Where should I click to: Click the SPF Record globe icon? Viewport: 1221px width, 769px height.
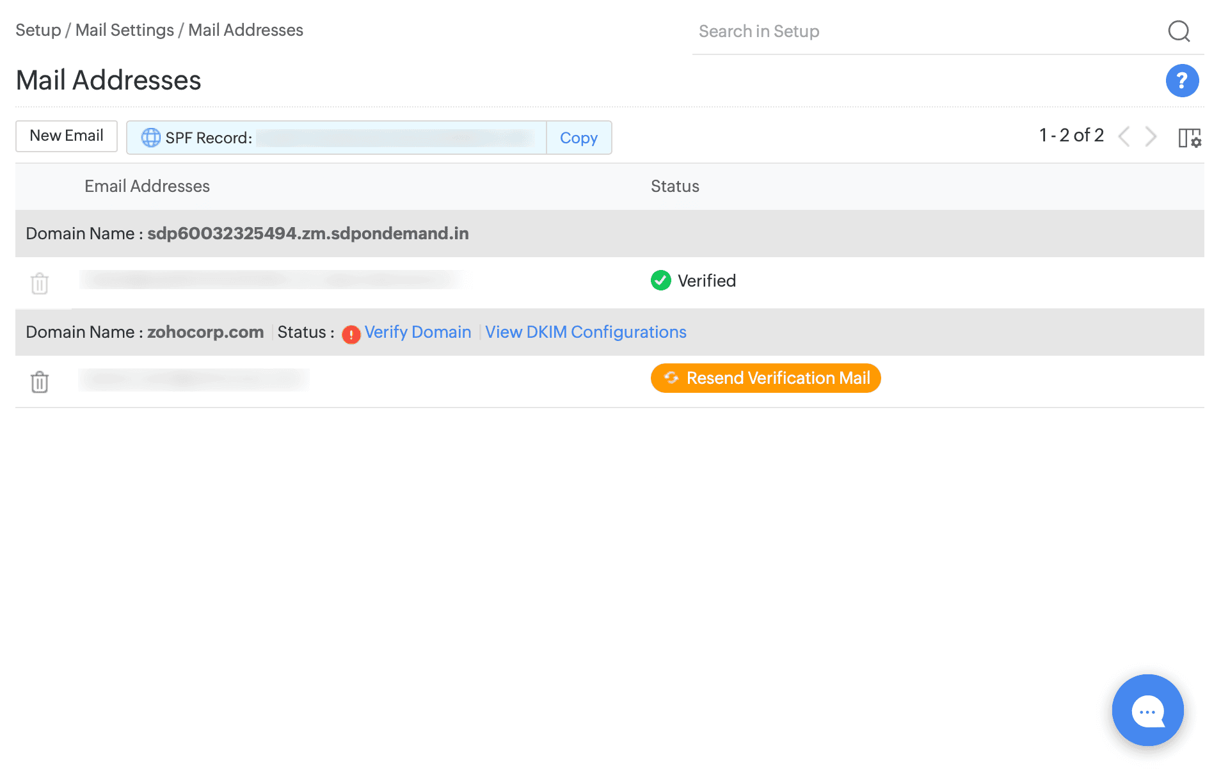(150, 138)
